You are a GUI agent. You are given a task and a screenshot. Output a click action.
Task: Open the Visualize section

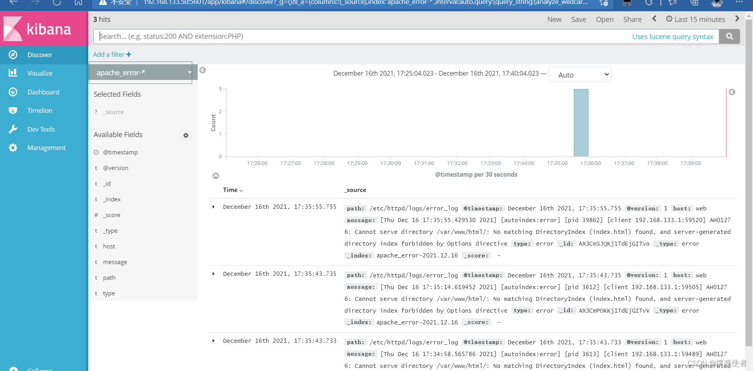[x=44, y=73]
